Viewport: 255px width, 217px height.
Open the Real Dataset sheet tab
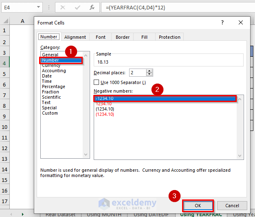(x=60, y=215)
